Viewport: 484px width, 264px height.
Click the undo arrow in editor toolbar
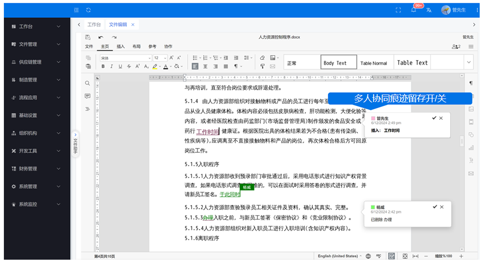point(101,37)
